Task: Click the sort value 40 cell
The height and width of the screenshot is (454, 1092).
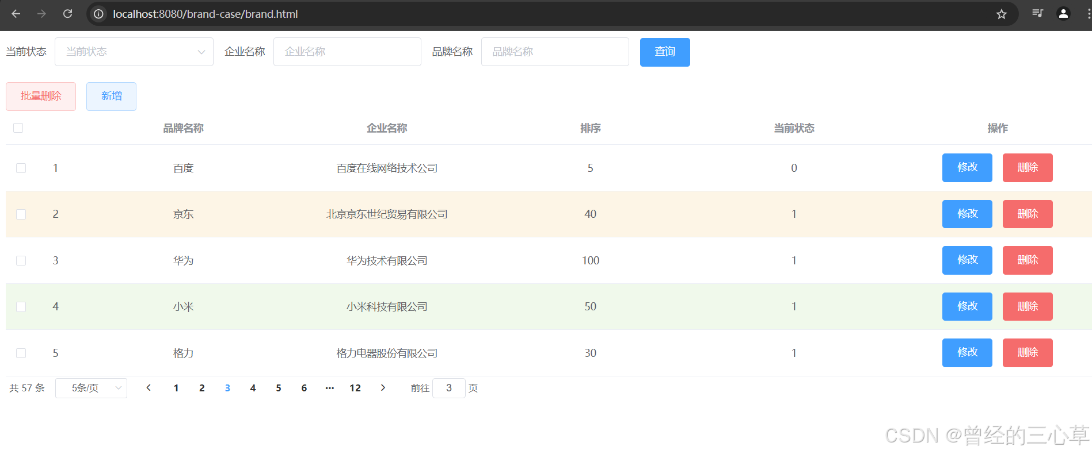Action: (591, 214)
